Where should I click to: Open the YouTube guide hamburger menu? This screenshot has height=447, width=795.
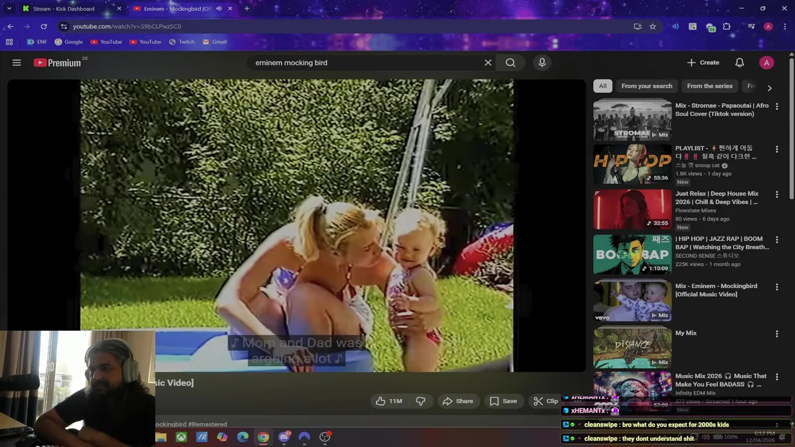coord(17,63)
